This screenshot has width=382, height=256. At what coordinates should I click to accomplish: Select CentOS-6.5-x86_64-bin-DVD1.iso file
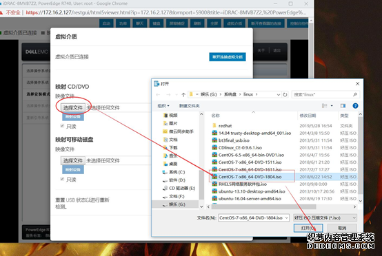click(251, 155)
